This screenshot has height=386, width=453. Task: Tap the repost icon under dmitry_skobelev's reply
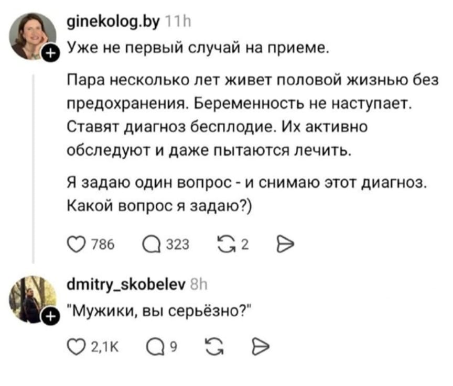coord(214,345)
